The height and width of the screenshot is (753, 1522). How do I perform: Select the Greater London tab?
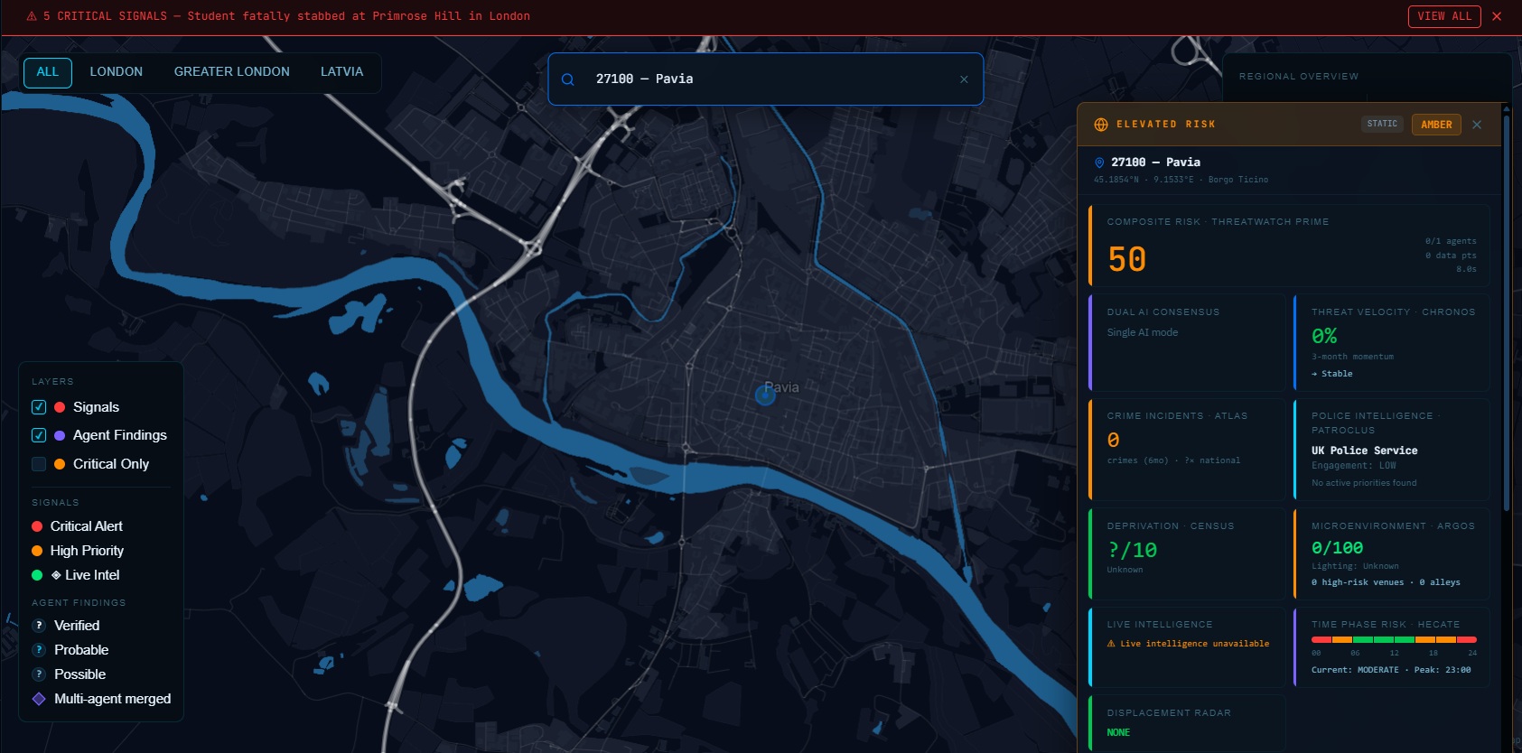pyautogui.click(x=231, y=72)
